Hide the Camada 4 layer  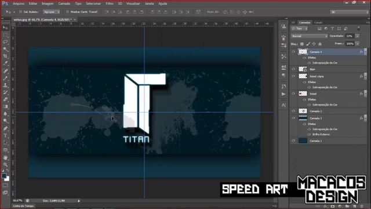click(x=294, y=52)
